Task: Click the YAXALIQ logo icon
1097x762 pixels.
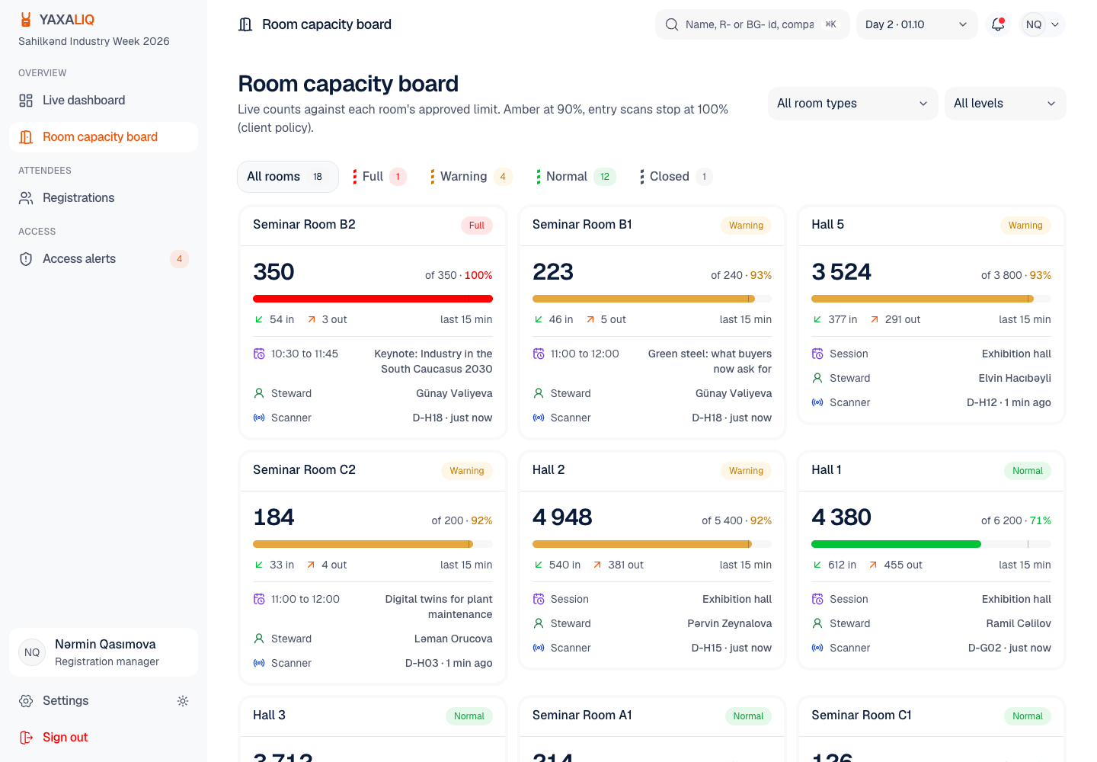Action: click(x=26, y=20)
